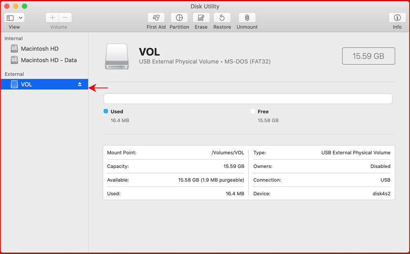Viewport: 410px width, 254px height.
Task: Click the Macintosh HD - Data disk icon
Action: point(14,60)
